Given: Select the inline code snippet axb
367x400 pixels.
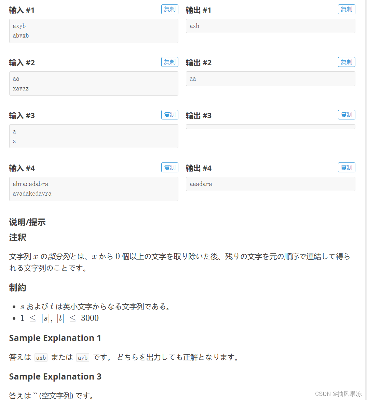Looking at the screenshot, I should 41,357.
